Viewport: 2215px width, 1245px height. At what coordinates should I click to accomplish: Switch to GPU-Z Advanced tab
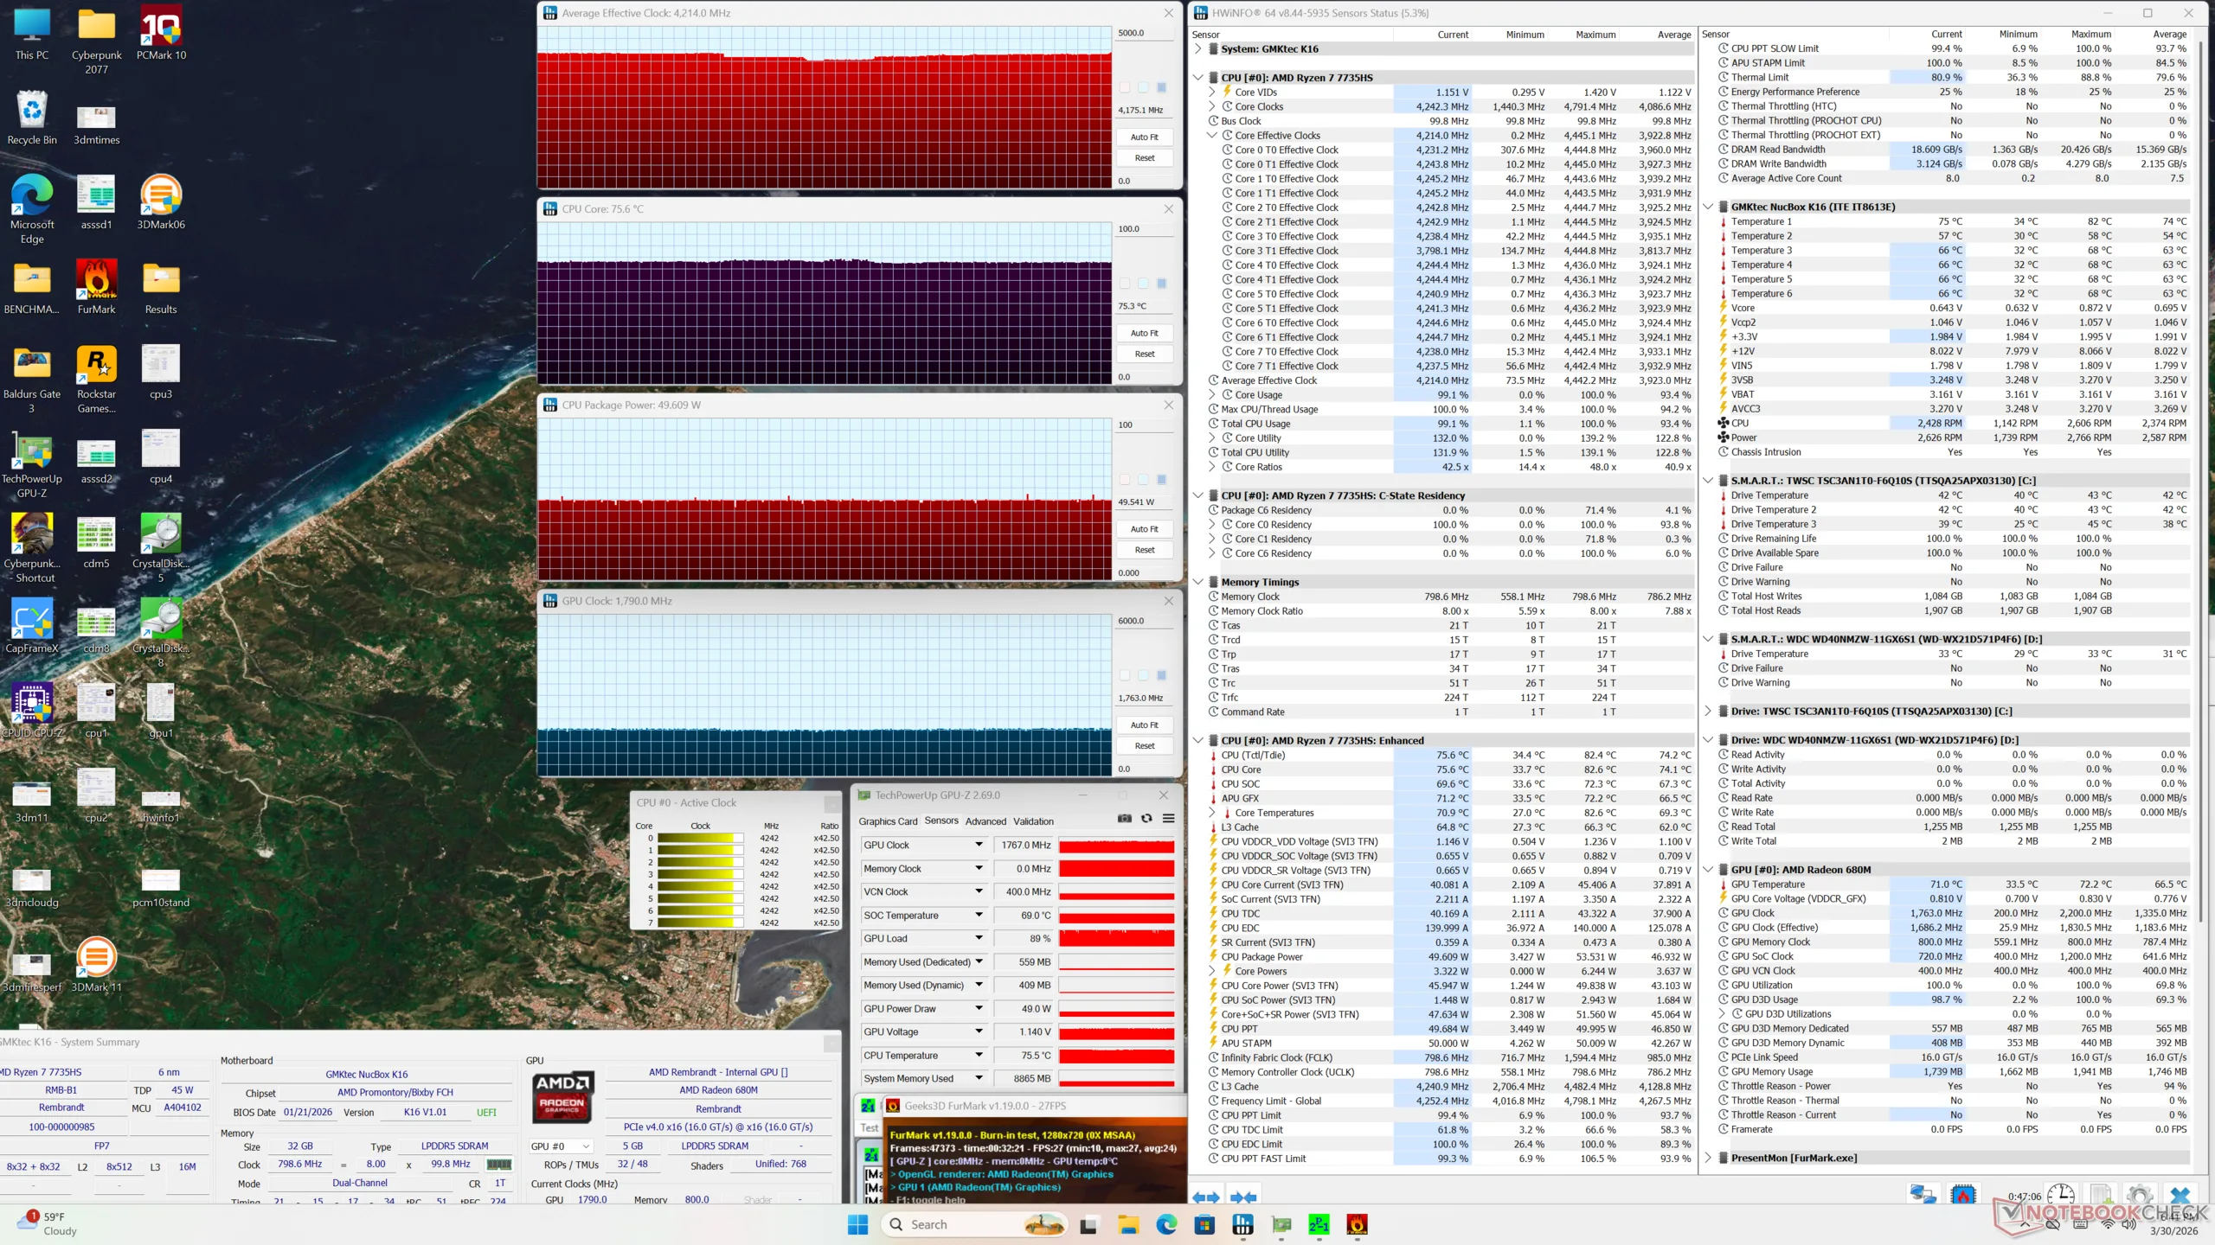tap(986, 821)
